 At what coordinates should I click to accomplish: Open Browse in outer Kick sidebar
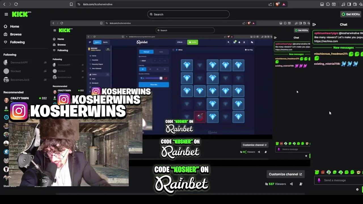point(13,34)
